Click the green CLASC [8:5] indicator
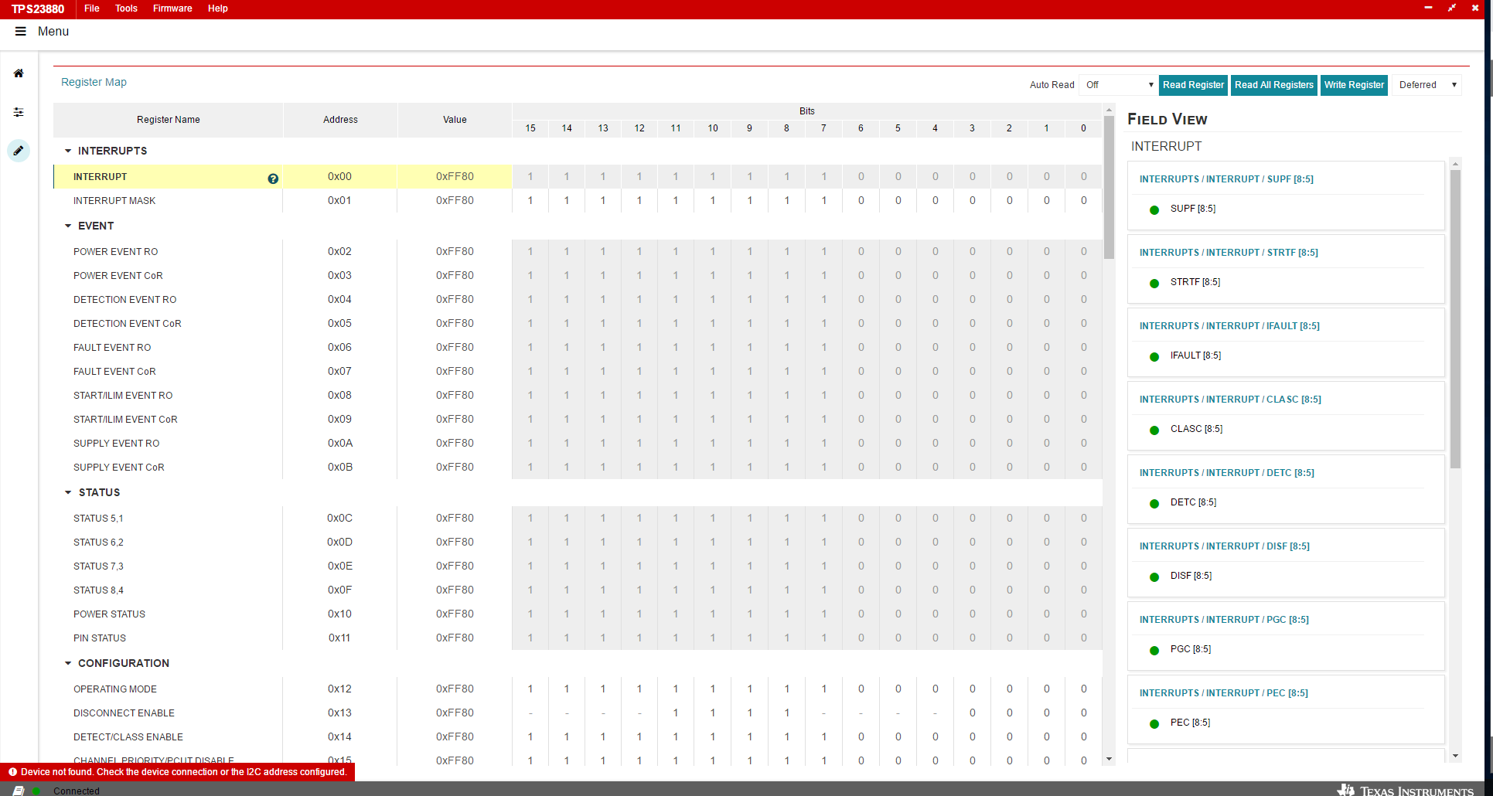The image size is (1493, 796). coord(1154,430)
